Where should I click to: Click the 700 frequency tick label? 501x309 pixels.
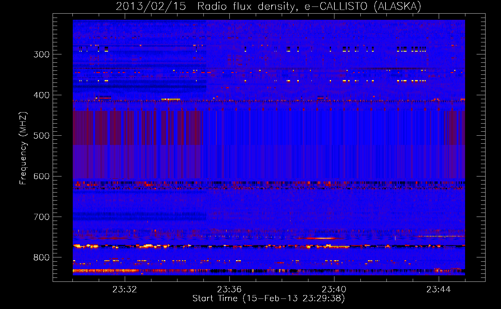(x=41, y=217)
